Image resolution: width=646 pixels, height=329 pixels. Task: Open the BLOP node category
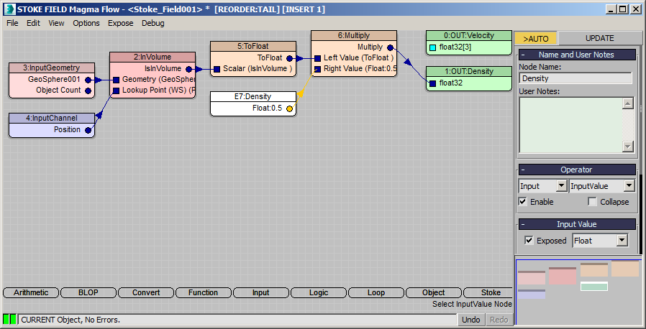click(x=88, y=292)
